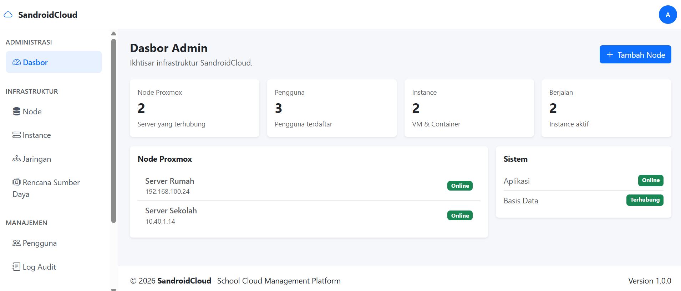Click the SandroidCloud cloud logo icon
The height and width of the screenshot is (291, 681).
click(x=8, y=15)
